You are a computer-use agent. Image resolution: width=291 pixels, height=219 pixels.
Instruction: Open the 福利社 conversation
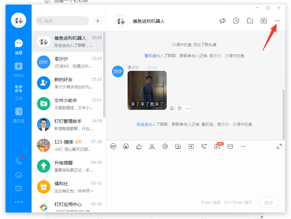coord(67,187)
